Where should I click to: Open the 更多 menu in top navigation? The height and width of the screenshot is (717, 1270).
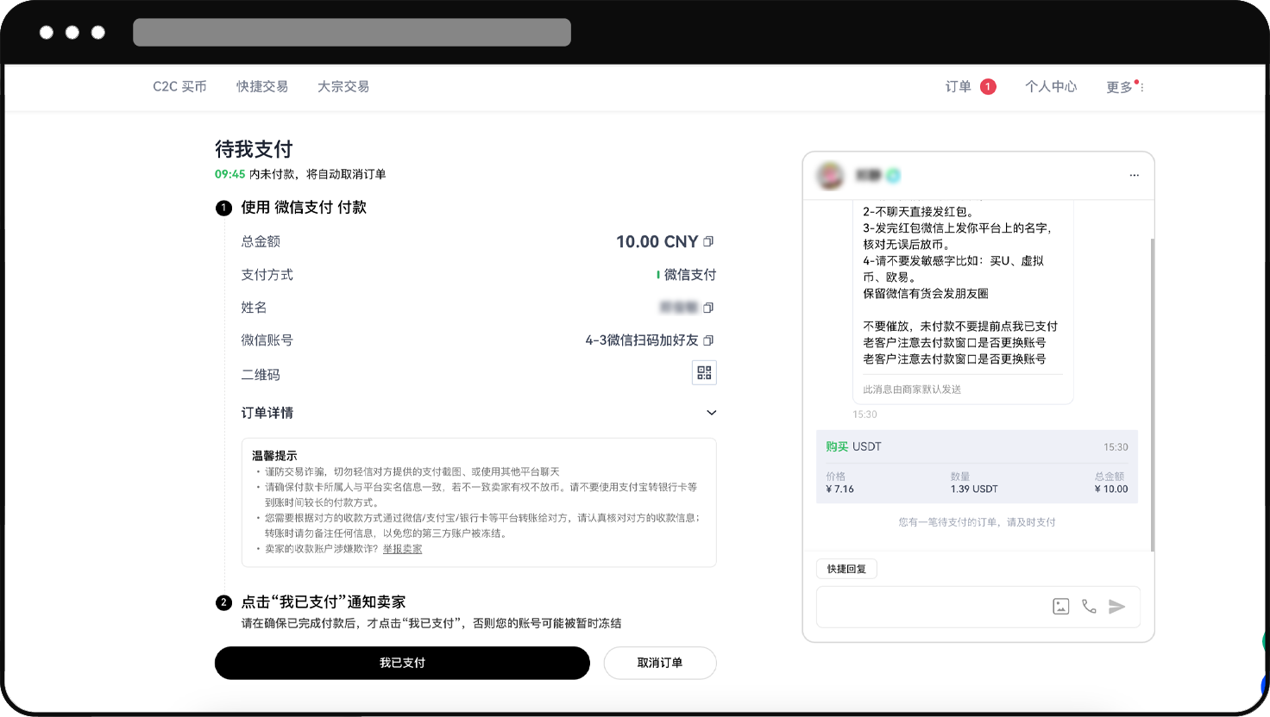point(1123,87)
